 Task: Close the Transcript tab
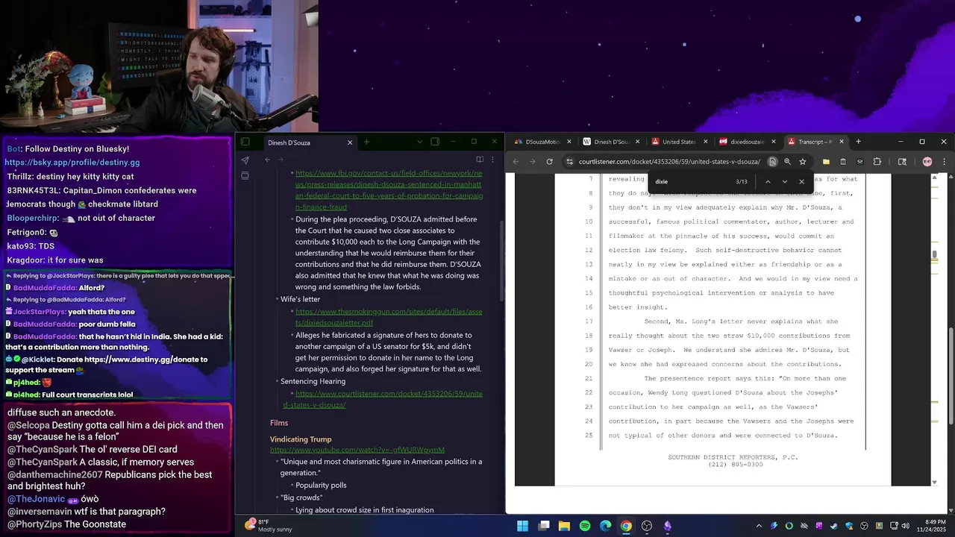(842, 142)
